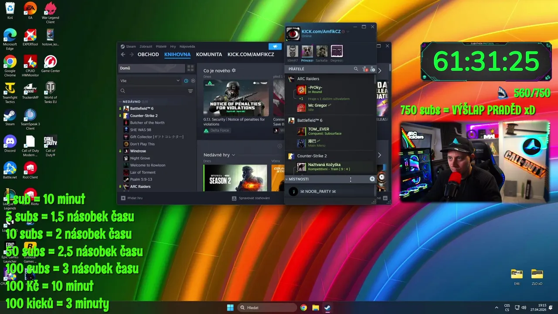Open Co je nového settings gear
558x314 pixels.
[x=234, y=71]
